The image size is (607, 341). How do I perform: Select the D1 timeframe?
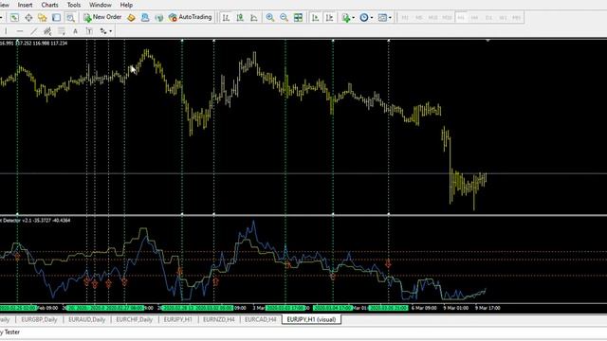(x=488, y=18)
